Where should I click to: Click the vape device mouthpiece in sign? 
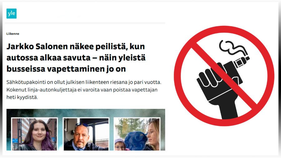click(247, 59)
